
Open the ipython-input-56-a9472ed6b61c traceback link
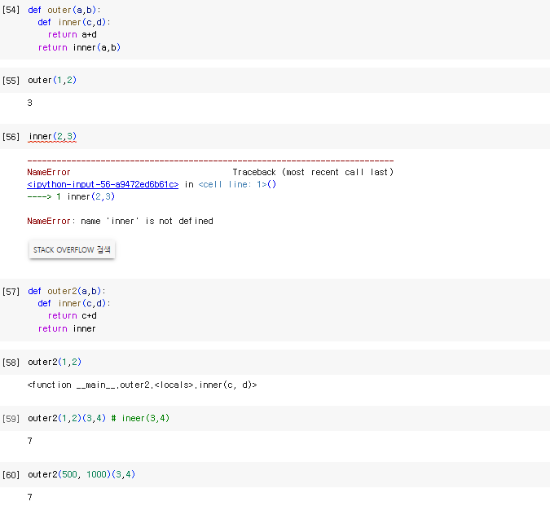(103, 184)
